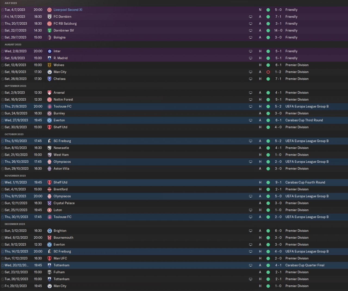Toggle the check circle beside Tue 4/7/2023
Image resolution: width=348 pixels, height=291 pixels.
pyautogui.click(x=2, y=10)
